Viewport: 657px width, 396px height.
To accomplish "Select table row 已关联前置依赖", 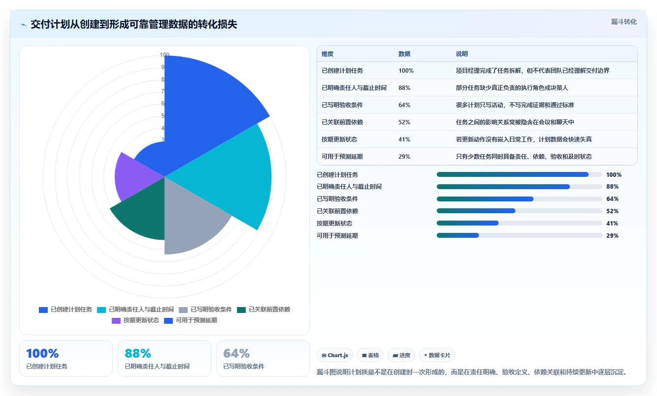I will coord(477,122).
